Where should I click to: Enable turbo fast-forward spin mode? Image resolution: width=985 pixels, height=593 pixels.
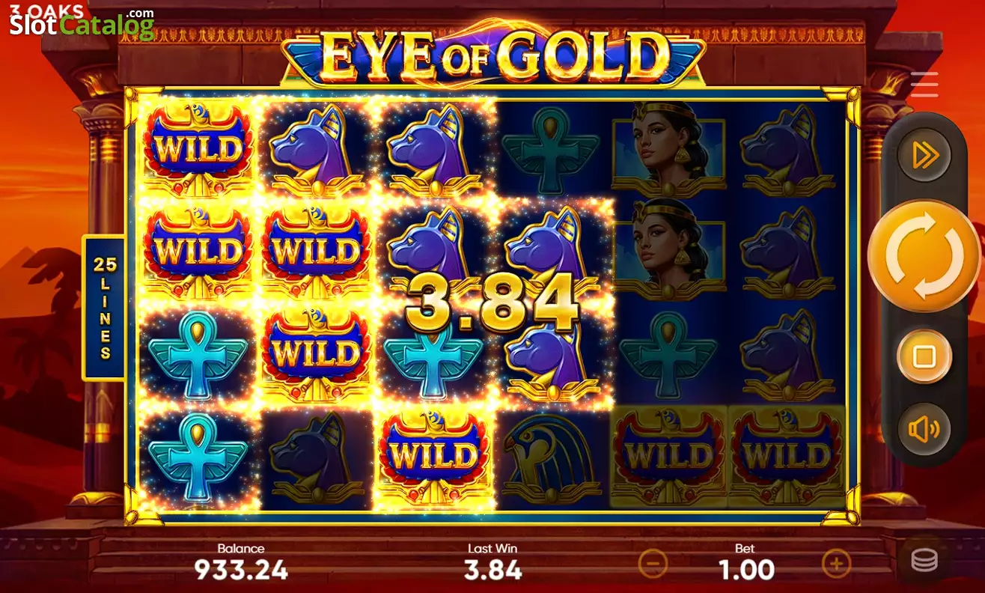click(924, 155)
